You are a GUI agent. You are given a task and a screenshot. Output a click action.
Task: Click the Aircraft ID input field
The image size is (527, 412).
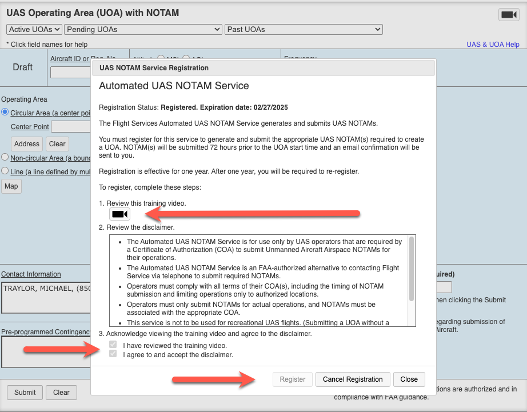70,72
